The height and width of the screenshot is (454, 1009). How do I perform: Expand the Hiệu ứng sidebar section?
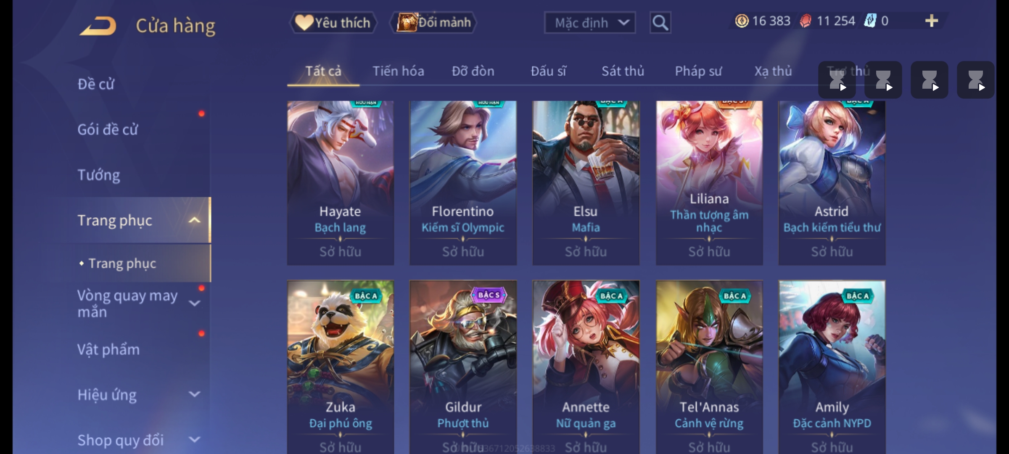(x=194, y=394)
